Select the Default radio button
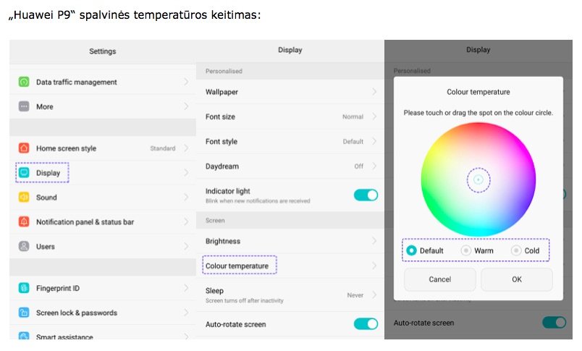The image size is (582, 351). coord(412,250)
